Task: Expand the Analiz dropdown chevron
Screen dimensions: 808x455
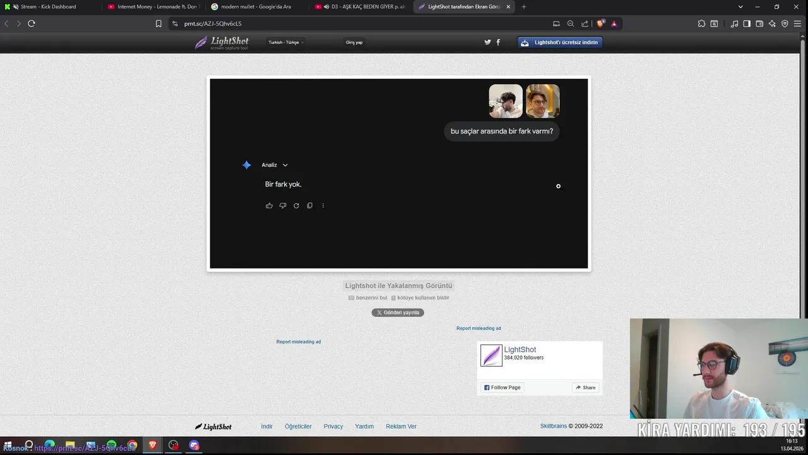Action: 285,165
